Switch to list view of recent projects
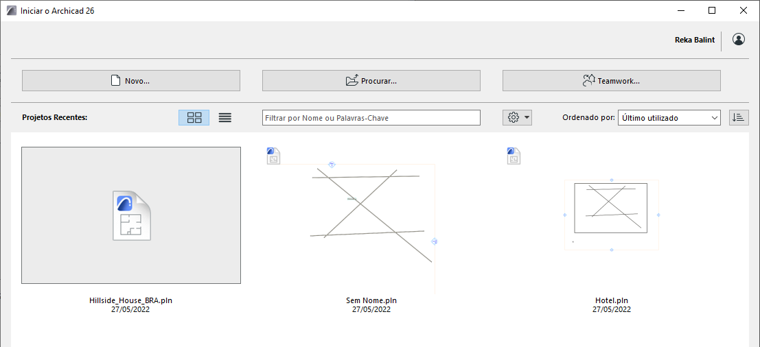The height and width of the screenshot is (347, 760). (225, 117)
